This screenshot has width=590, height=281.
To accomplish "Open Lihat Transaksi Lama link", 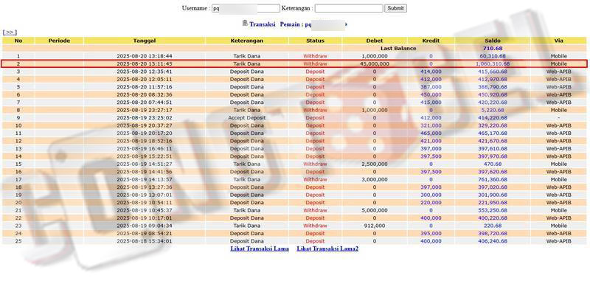I will point(260,249).
